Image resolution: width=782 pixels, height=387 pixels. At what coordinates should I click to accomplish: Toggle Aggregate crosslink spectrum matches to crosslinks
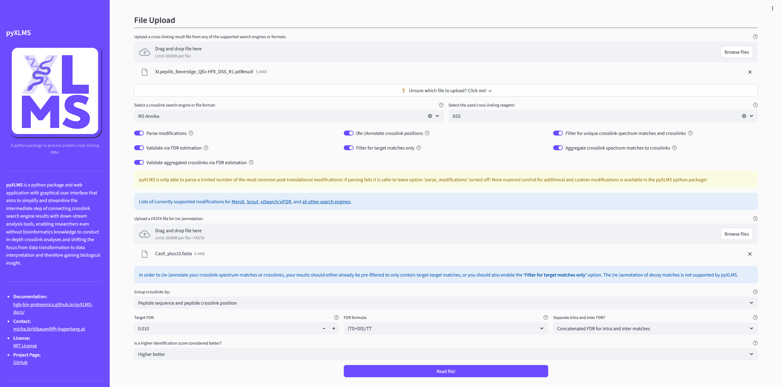[558, 148]
